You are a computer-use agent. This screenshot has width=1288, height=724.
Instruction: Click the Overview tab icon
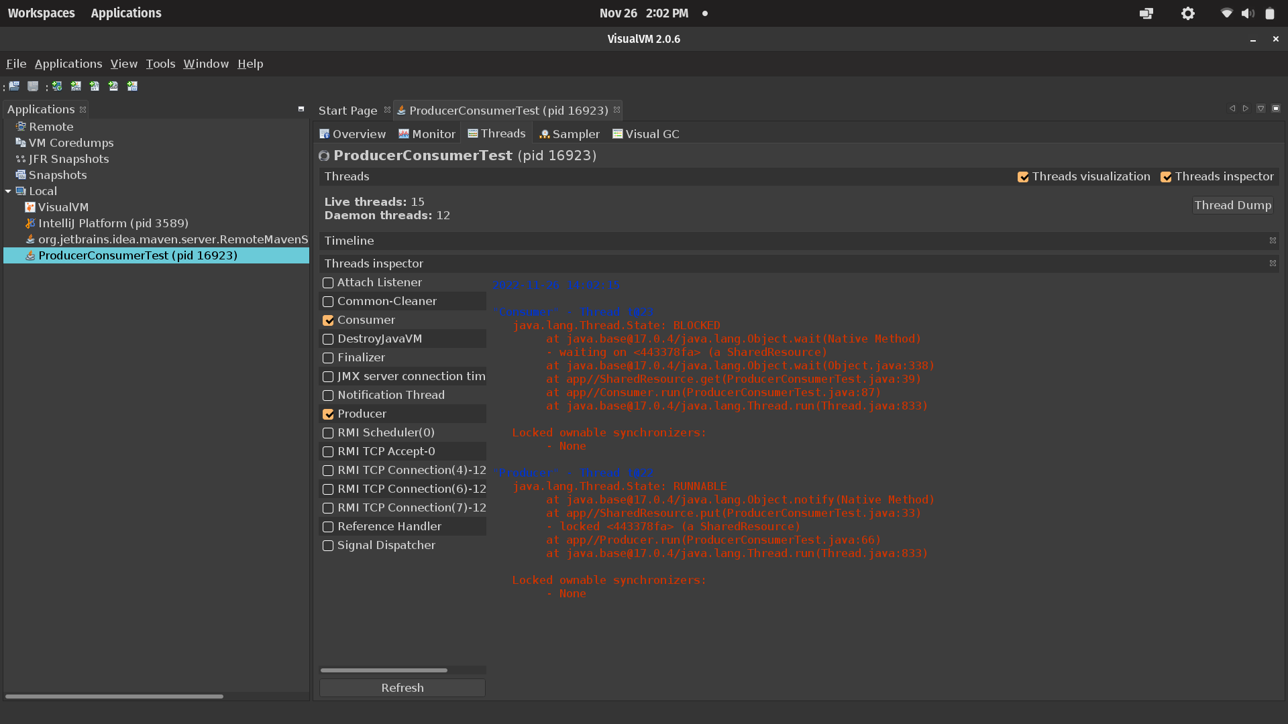pos(328,133)
